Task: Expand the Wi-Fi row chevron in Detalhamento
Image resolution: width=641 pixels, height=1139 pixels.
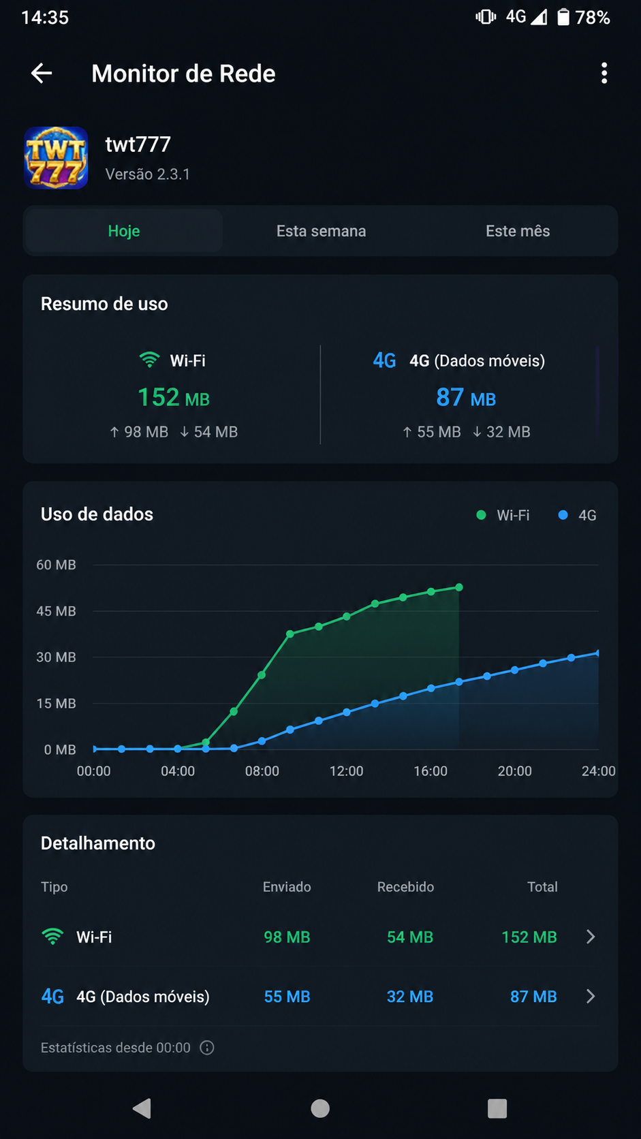Action: tap(591, 937)
